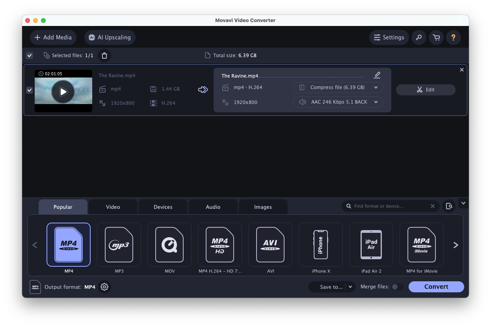
Task: Show next format presets arrow
Action: point(456,245)
